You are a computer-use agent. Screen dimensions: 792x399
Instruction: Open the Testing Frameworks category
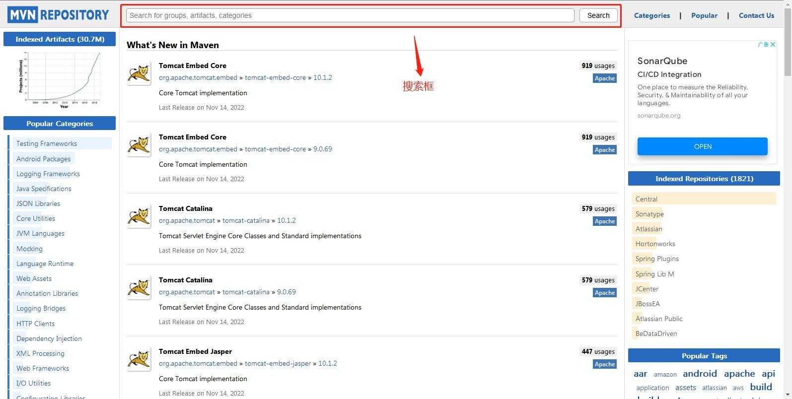click(x=47, y=143)
